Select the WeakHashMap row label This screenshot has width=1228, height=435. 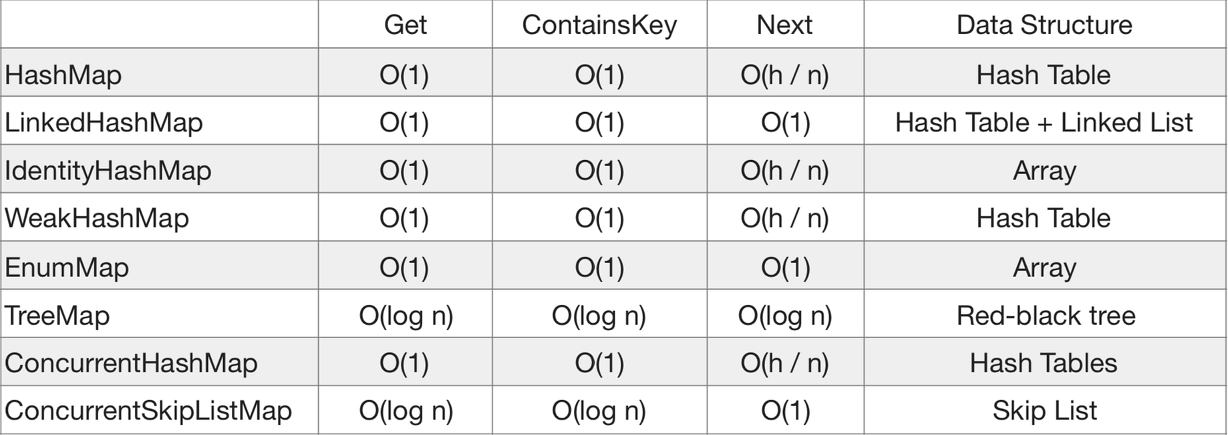coord(97,218)
